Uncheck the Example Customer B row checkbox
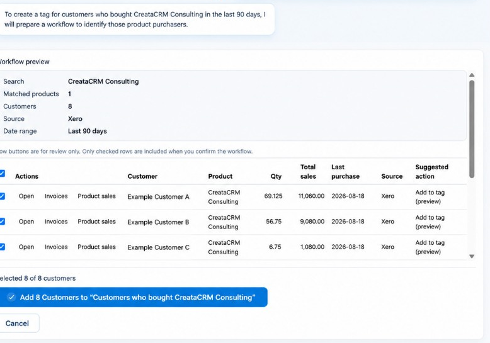The width and height of the screenshot is (490, 343). click(x=2, y=222)
